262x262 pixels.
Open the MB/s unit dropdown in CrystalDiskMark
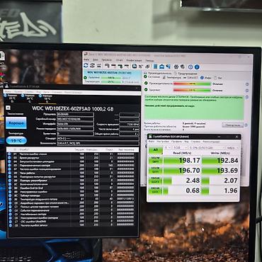tap(232, 148)
